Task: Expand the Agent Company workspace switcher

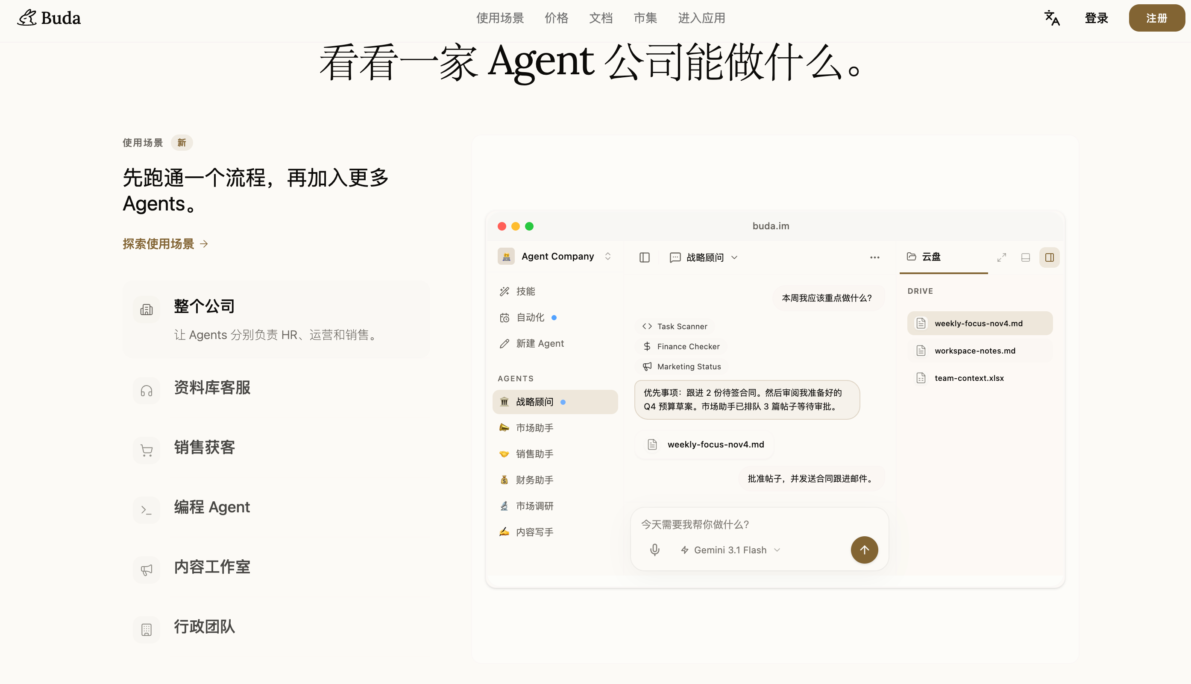Action: [x=554, y=256]
